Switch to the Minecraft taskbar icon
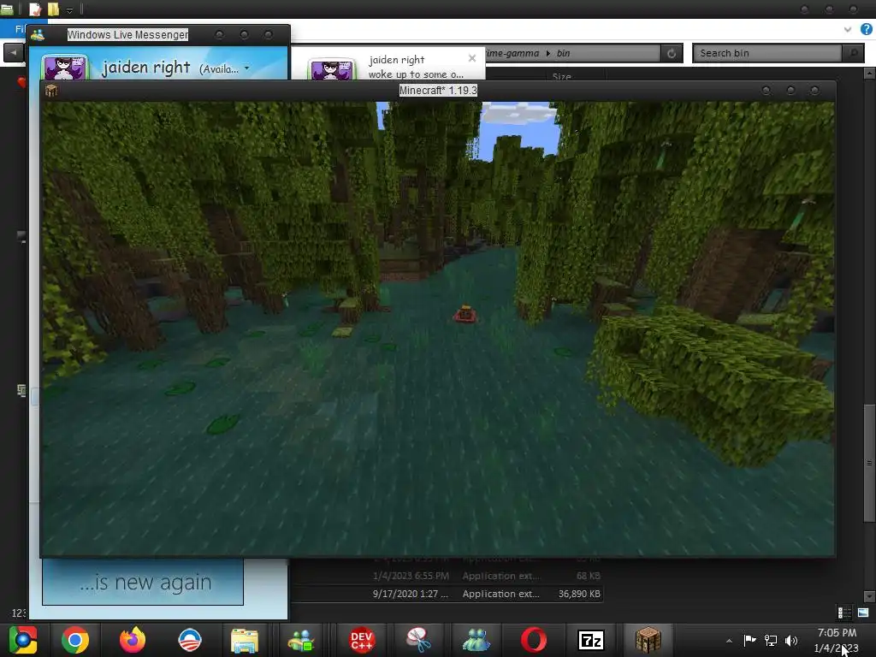 click(648, 640)
